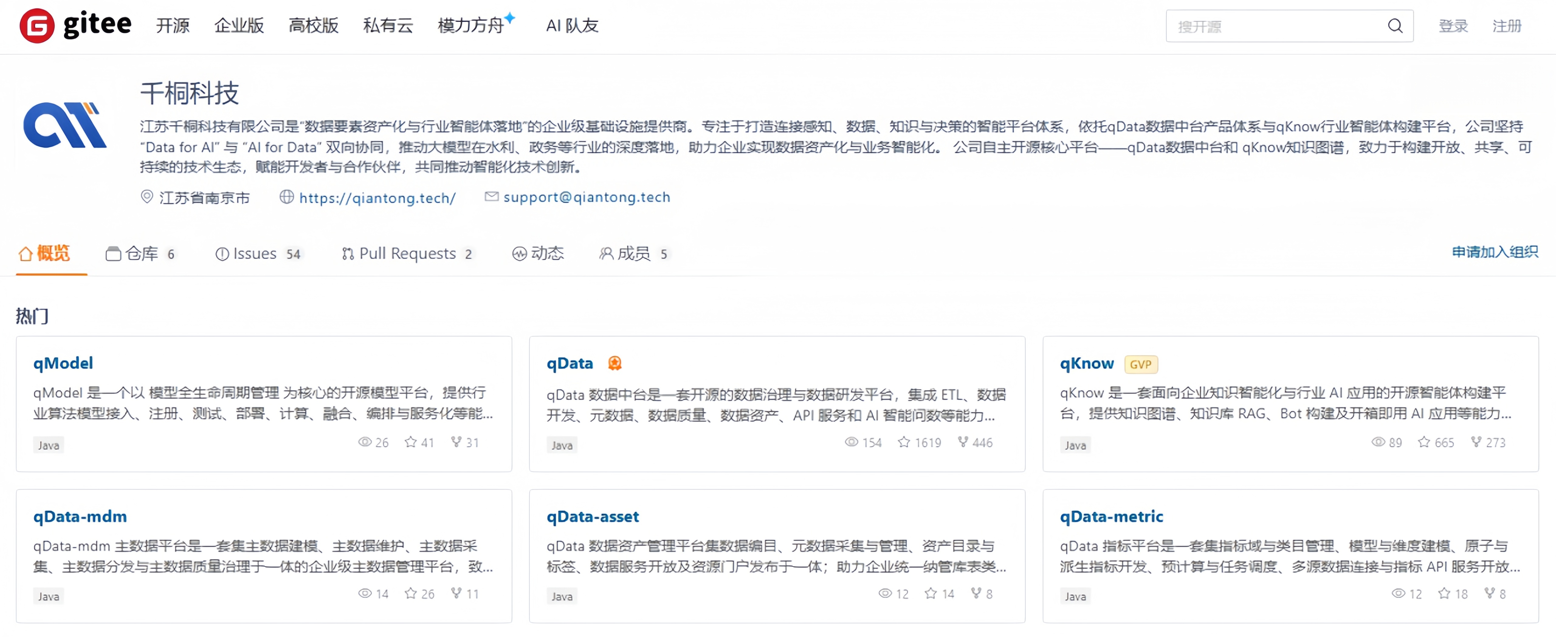Click the star icon on qModel card
Viewport: 1556px width, 637px height.
tap(411, 442)
